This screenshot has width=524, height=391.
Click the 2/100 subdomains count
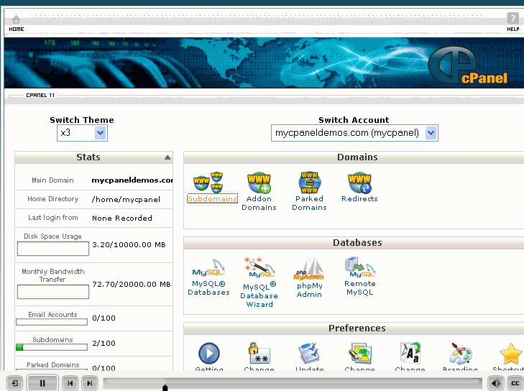[x=104, y=344]
